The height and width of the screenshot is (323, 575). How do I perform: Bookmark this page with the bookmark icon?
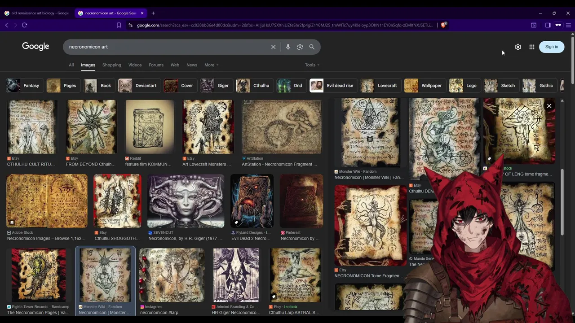[119, 25]
